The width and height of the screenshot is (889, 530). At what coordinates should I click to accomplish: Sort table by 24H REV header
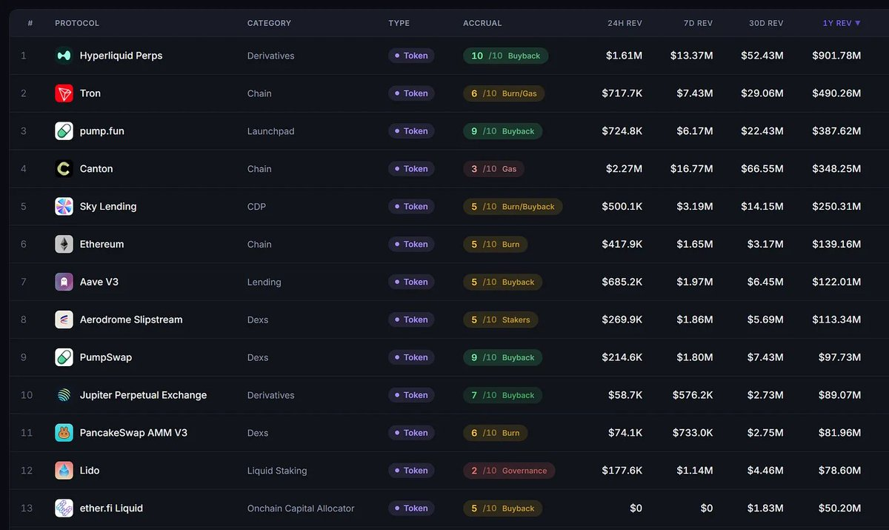coord(623,23)
